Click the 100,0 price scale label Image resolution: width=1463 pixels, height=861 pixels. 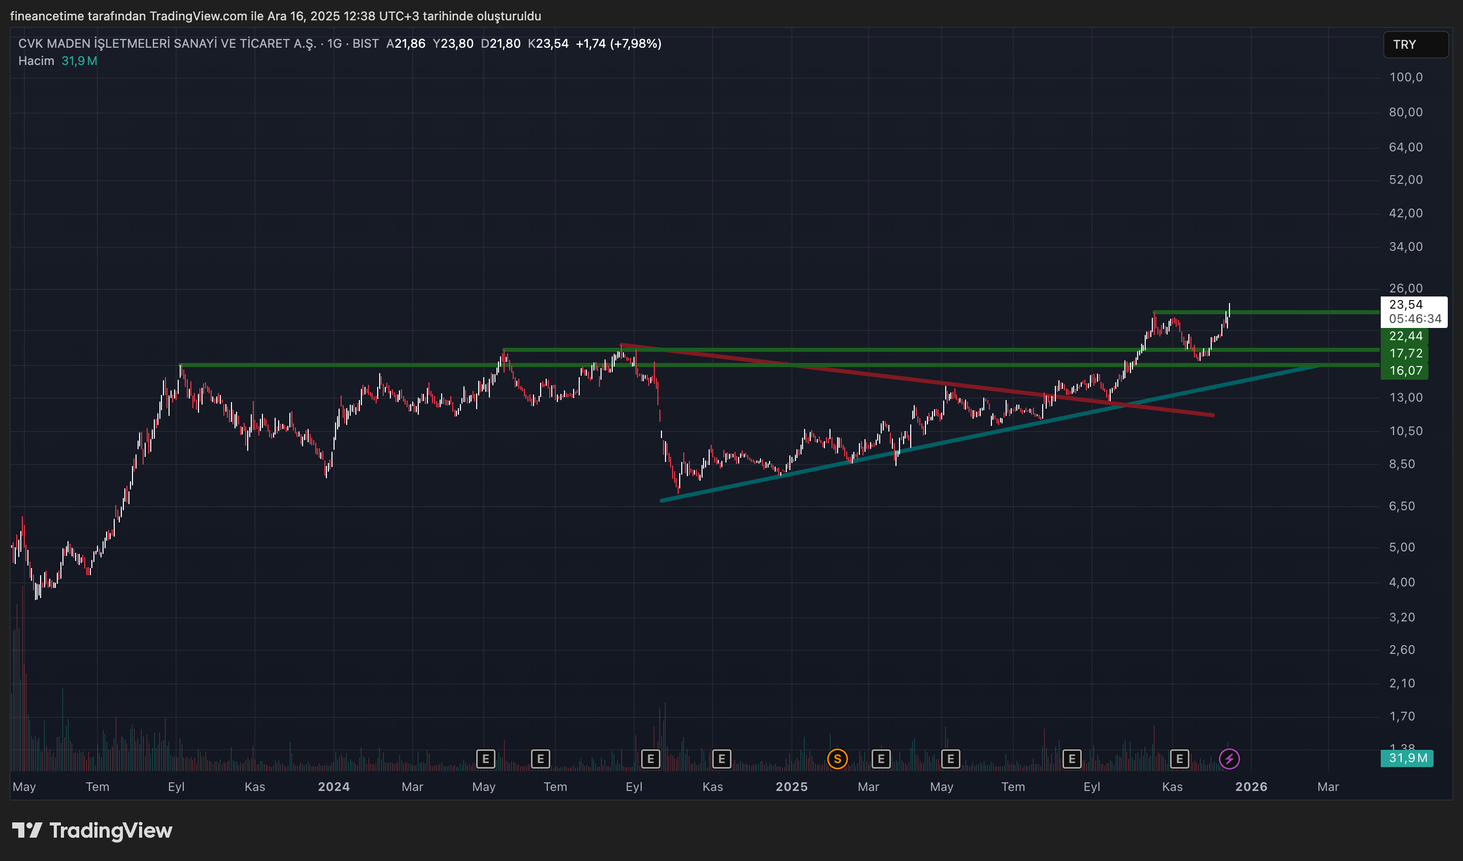tap(1405, 77)
